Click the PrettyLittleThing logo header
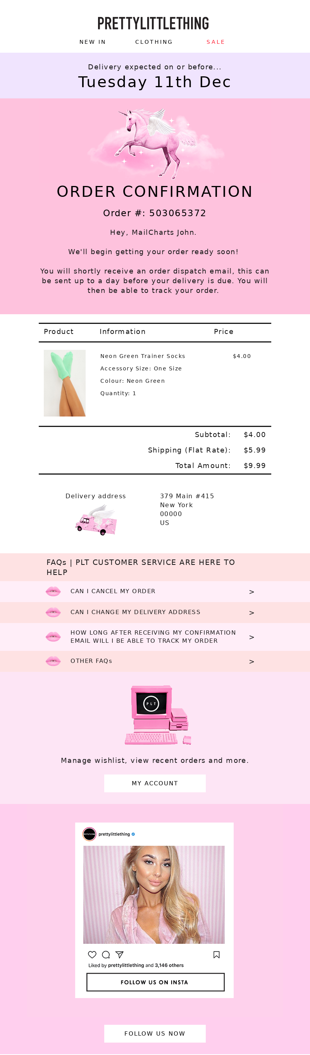 click(153, 23)
